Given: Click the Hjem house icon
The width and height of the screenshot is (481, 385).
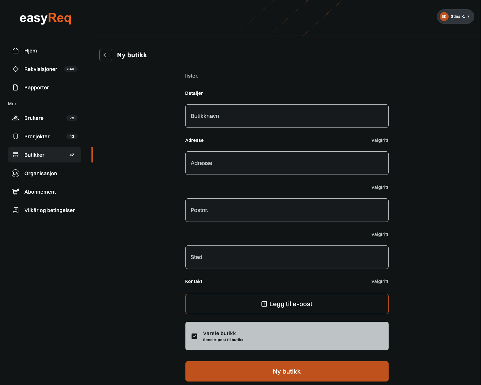Looking at the screenshot, I should (16, 51).
